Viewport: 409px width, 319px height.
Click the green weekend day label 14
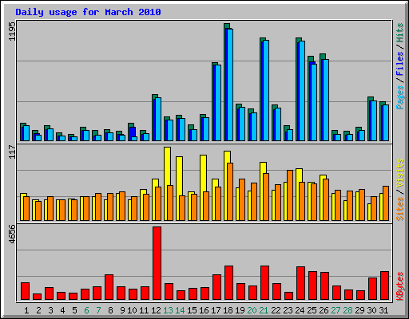(x=180, y=310)
